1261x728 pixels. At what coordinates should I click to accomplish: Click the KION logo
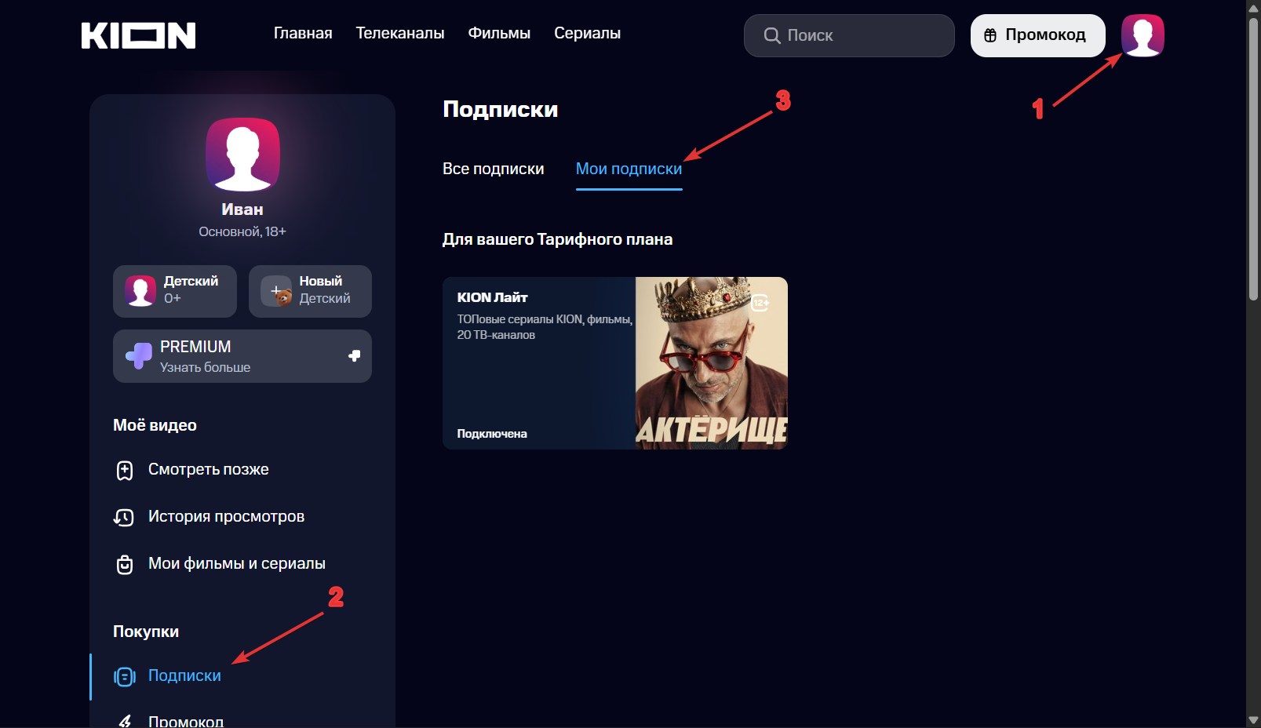[x=138, y=35]
